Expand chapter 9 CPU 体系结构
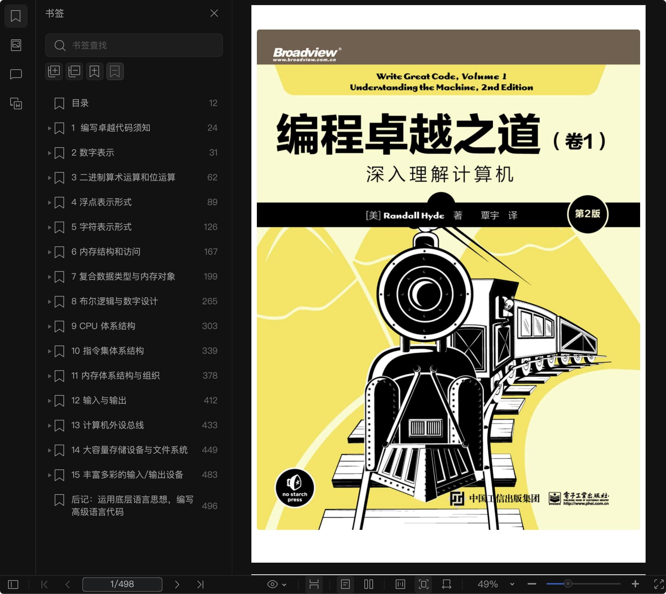The image size is (666, 594). (x=49, y=326)
